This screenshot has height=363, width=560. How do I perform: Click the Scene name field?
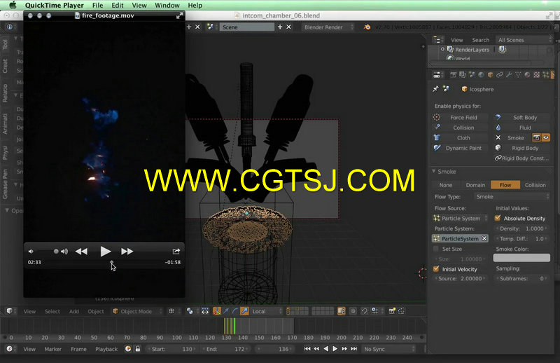click(247, 27)
